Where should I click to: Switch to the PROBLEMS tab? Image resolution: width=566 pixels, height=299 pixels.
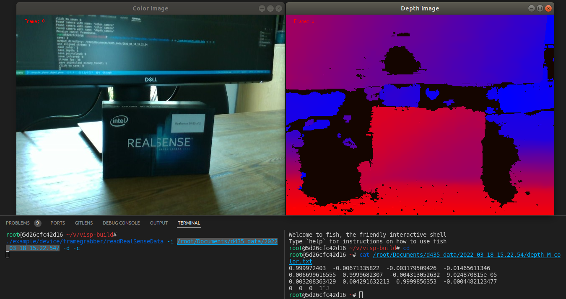point(18,223)
